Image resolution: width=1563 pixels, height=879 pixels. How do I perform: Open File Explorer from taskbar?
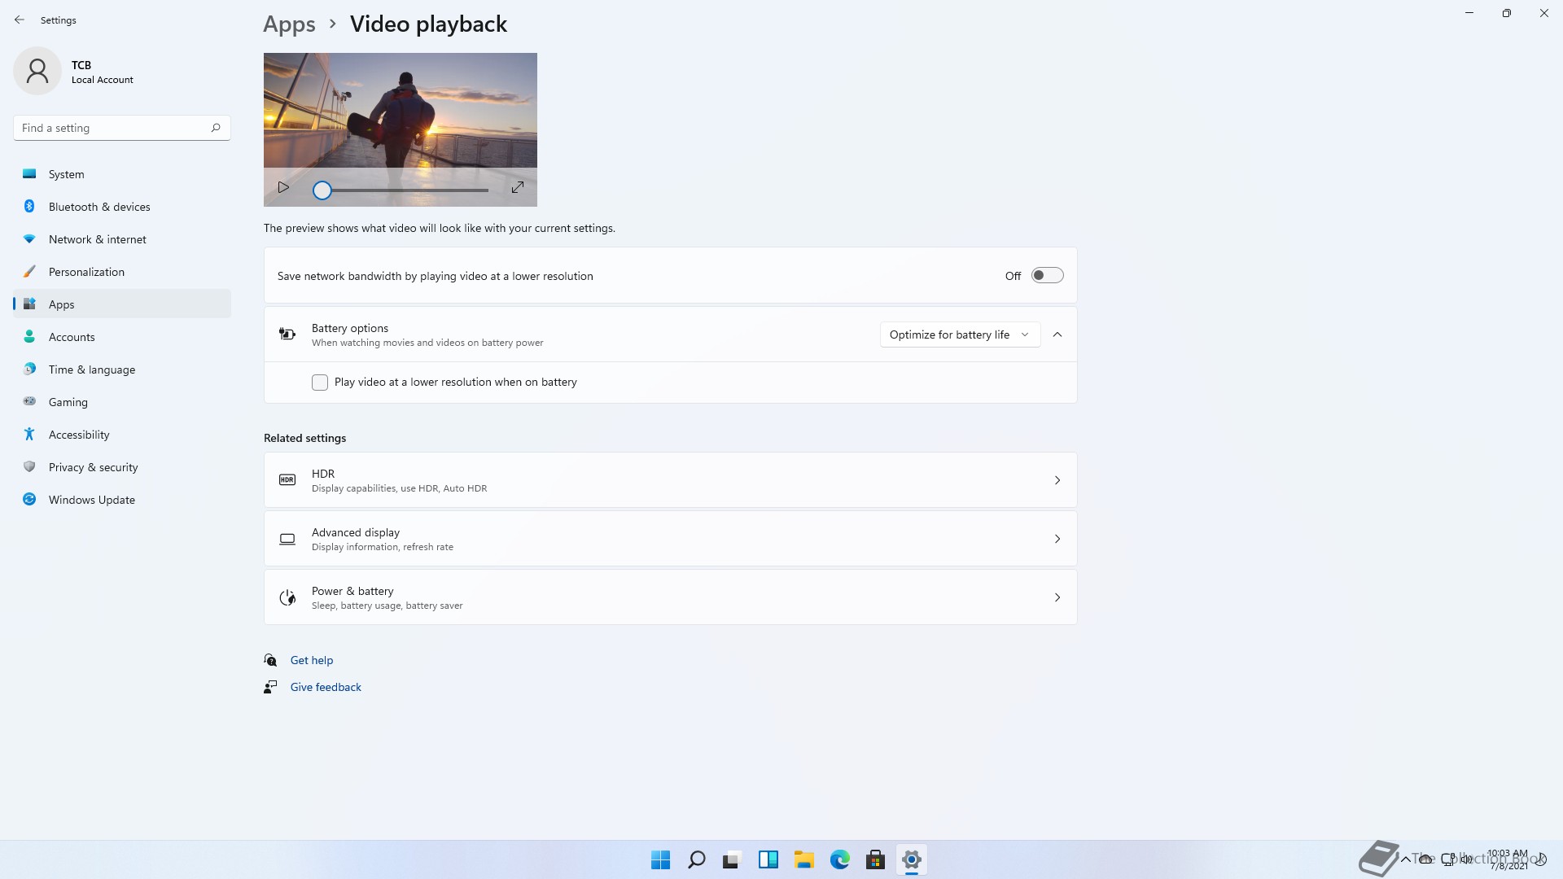(x=803, y=859)
